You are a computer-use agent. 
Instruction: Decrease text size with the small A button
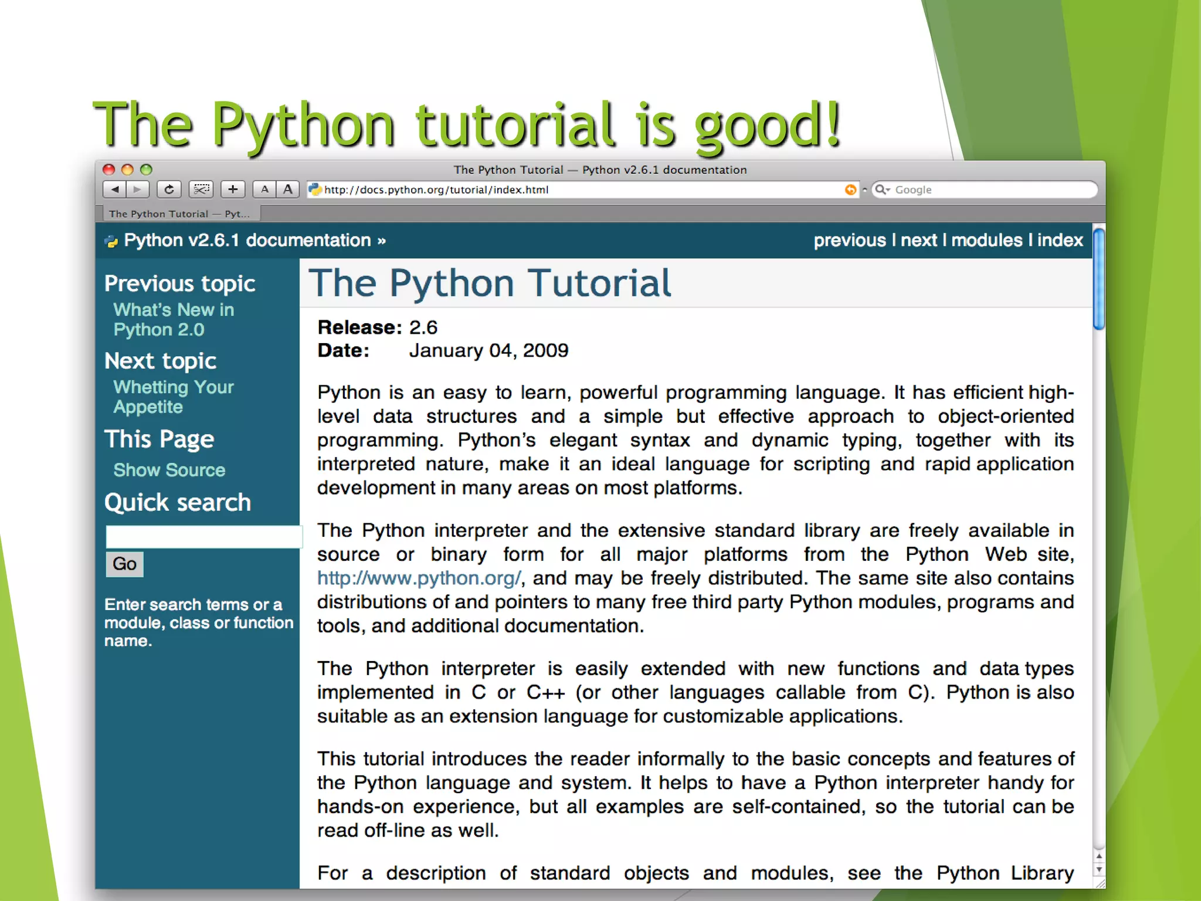[264, 189]
